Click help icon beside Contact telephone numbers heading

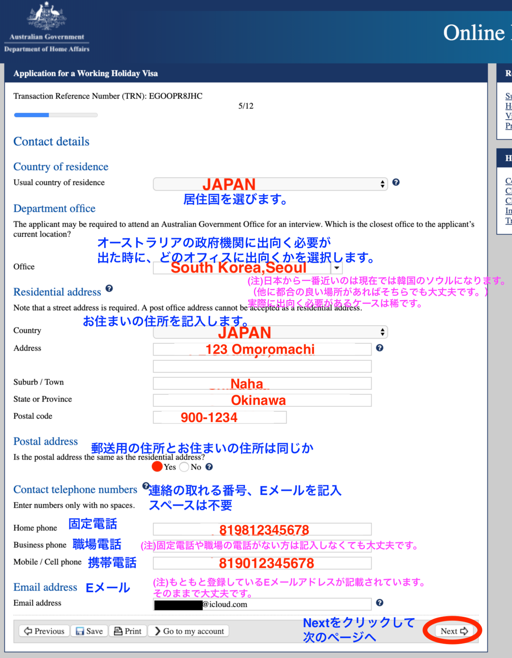145,486
